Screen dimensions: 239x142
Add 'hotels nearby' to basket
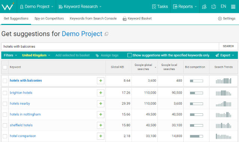click(101, 104)
